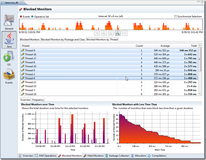The height and width of the screenshot is (160, 206).
Task: Click the Thread-9 row icon
Action: click(x=23, y=50)
